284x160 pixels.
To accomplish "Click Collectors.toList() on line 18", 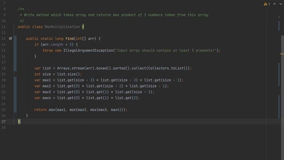I will pos(169,68).
